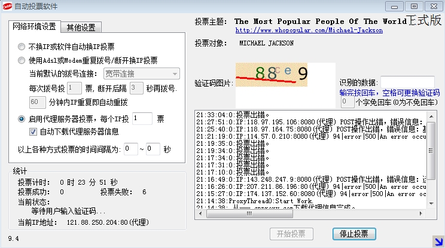The height and width of the screenshot is (248, 445).
Task: Click the log horizontal scrollbar left arrow
Action: click(200, 213)
